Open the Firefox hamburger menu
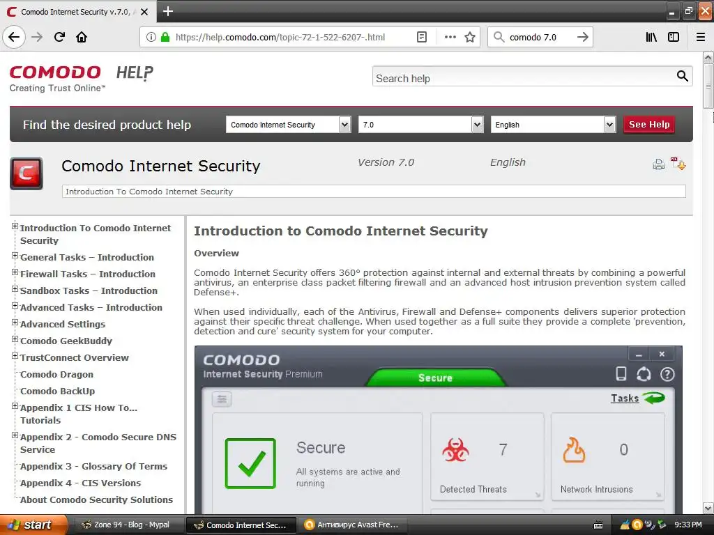 (x=701, y=38)
